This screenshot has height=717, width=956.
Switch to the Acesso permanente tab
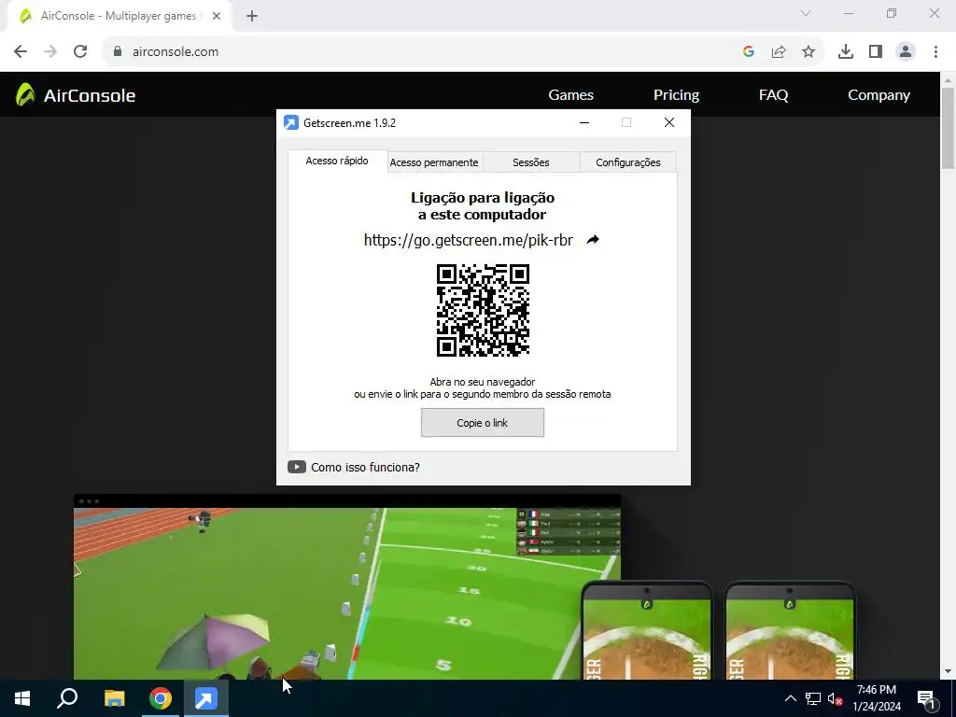[434, 162]
